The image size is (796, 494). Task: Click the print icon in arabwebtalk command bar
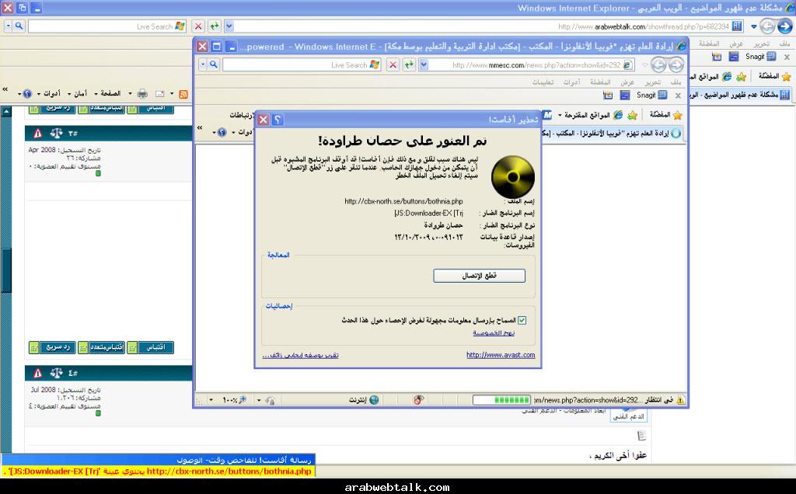143,94
